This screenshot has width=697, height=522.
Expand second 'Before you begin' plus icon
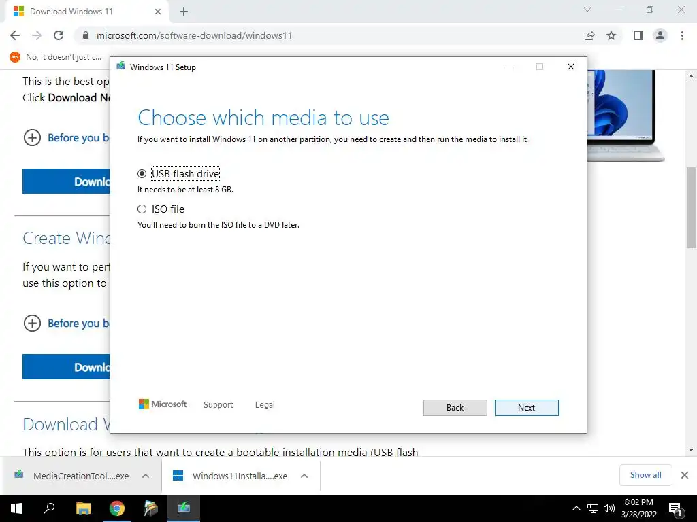(32, 323)
